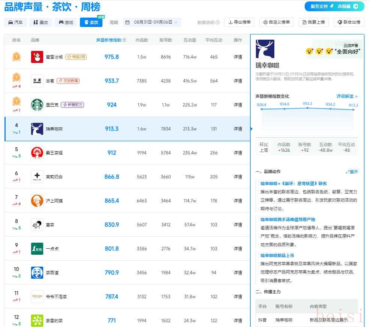
Task: Click the 联合出榜 button
Action: point(349,22)
